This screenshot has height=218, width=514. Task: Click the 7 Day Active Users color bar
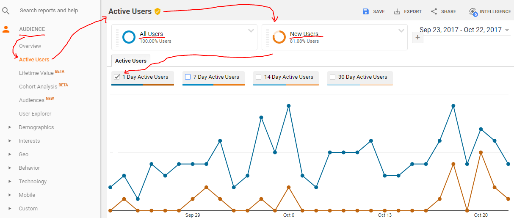[x=213, y=85]
